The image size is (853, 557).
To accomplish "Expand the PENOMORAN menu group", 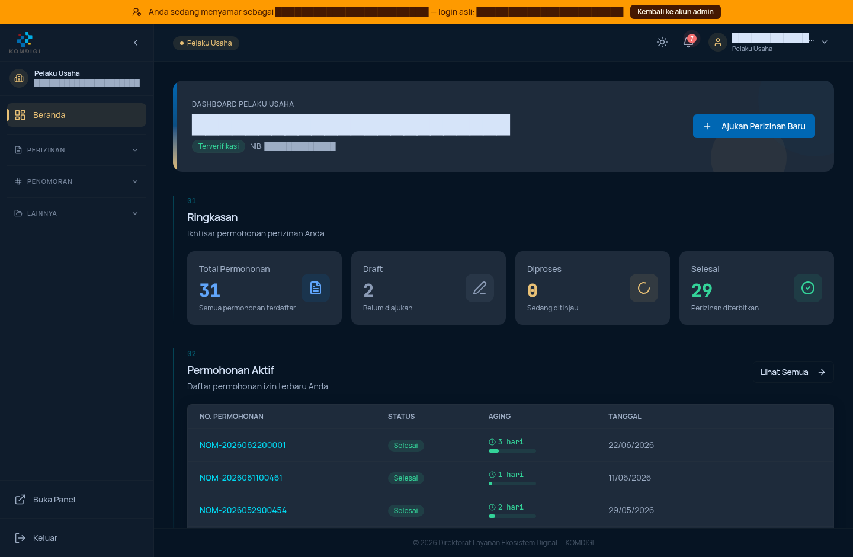I will coord(76,181).
